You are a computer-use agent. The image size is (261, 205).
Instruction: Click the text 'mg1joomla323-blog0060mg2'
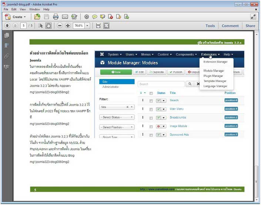[50, 162]
